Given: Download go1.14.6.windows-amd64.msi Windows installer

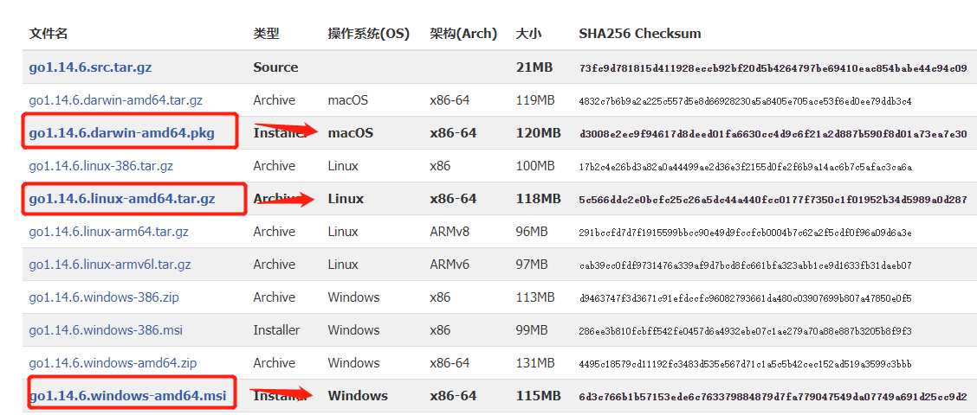Looking at the screenshot, I should click(x=128, y=396).
